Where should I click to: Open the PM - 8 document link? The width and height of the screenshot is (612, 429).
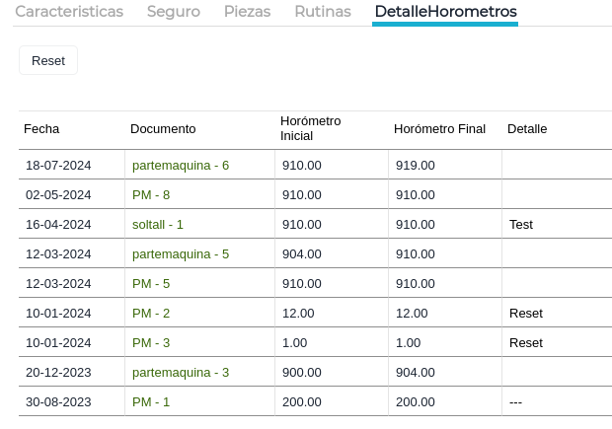[x=151, y=194]
